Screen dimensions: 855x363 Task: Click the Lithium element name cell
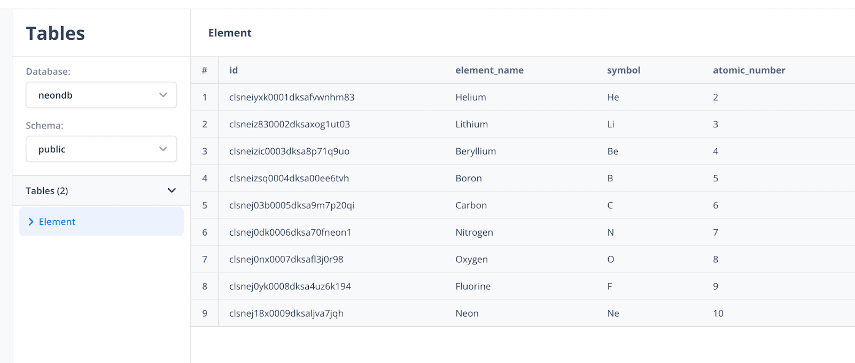(x=471, y=124)
